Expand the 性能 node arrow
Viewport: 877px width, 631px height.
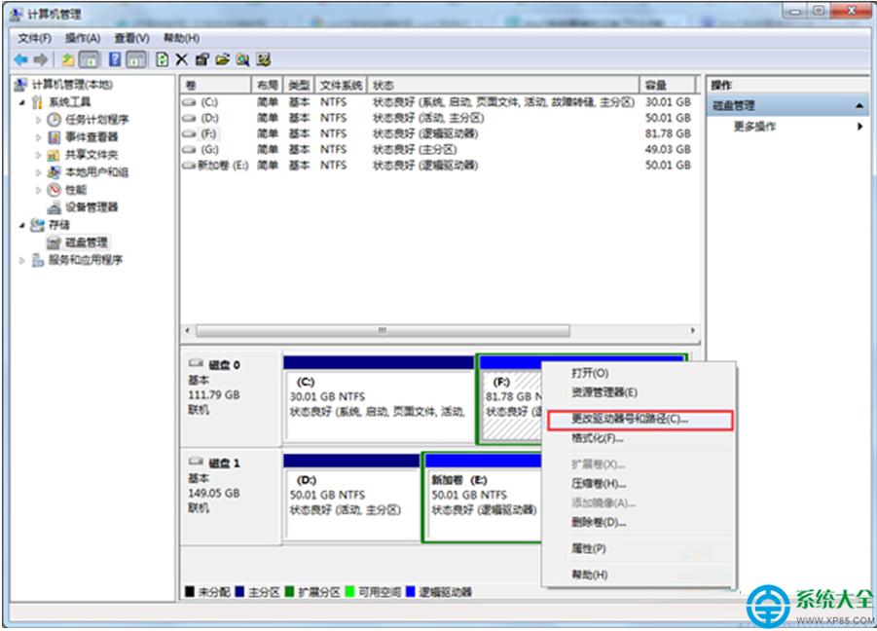click(x=38, y=190)
